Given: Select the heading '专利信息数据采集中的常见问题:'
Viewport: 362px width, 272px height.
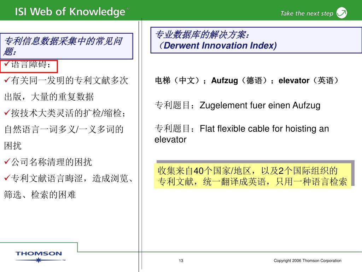Looking at the screenshot, I should 66,46.
